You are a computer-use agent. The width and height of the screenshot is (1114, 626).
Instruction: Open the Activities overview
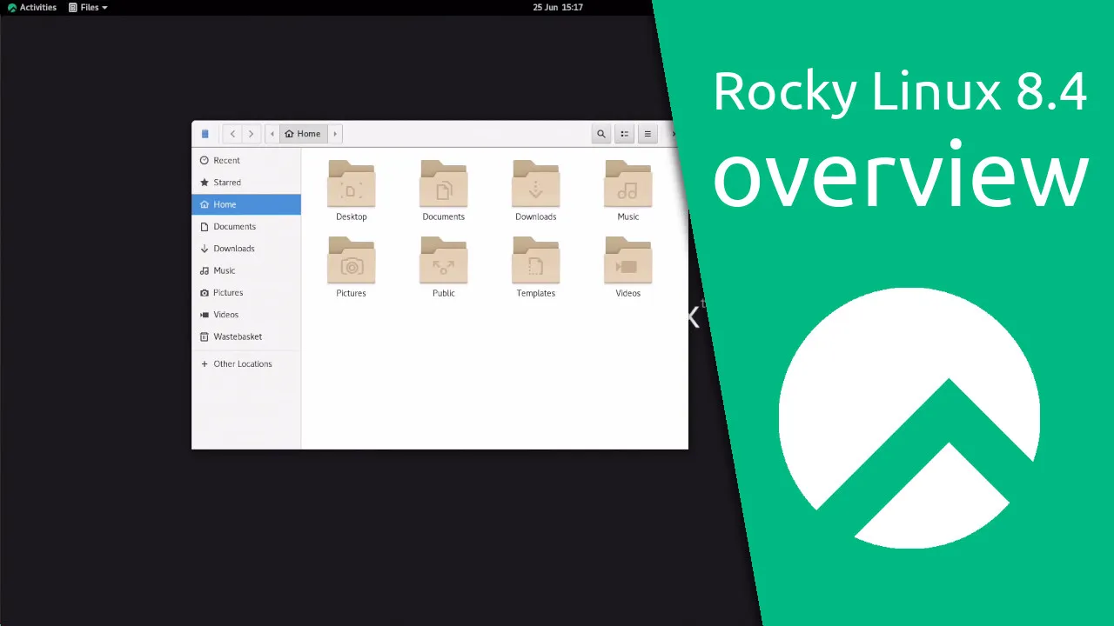pyautogui.click(x=32, y=7)
